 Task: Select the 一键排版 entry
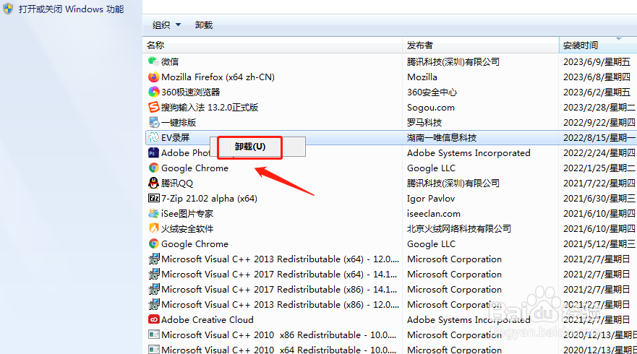point(179,123)
